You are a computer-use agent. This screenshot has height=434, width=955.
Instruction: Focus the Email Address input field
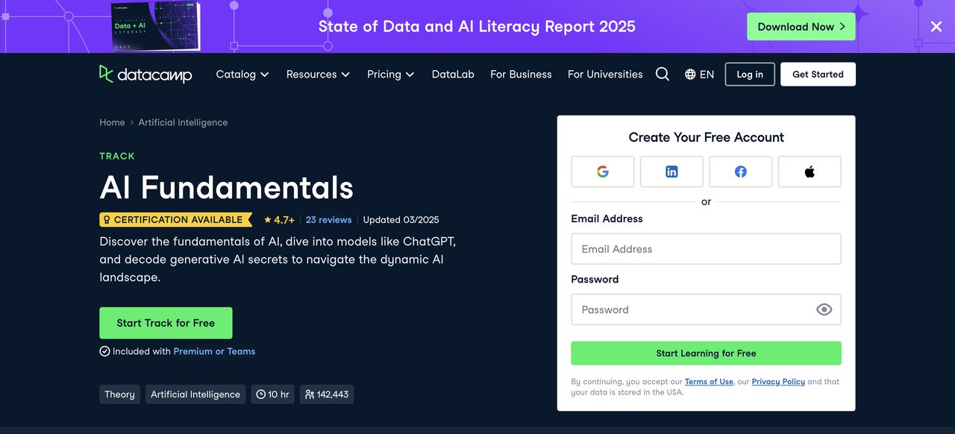[x=706, y=249]
